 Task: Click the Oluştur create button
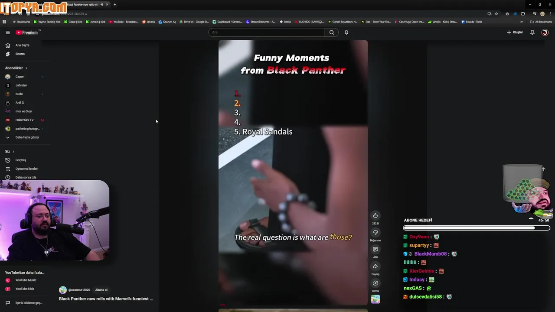click(515, 32)
